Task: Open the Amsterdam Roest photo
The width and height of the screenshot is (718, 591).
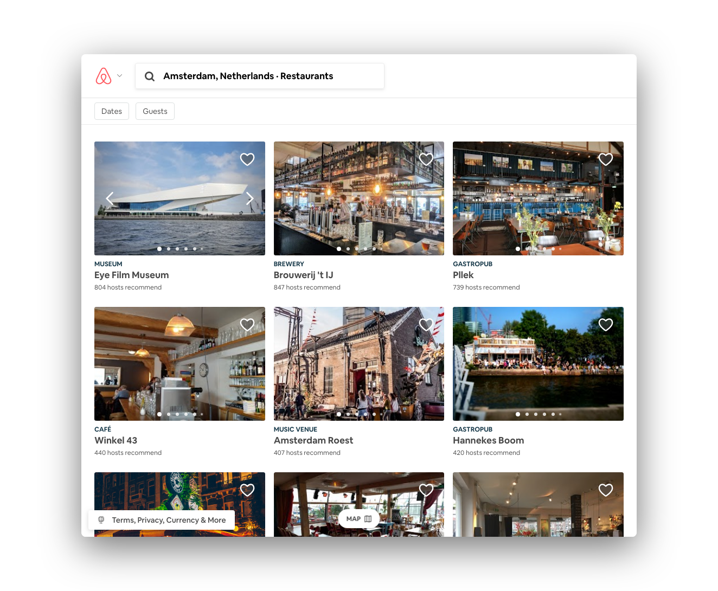Action: click(359, 364)
